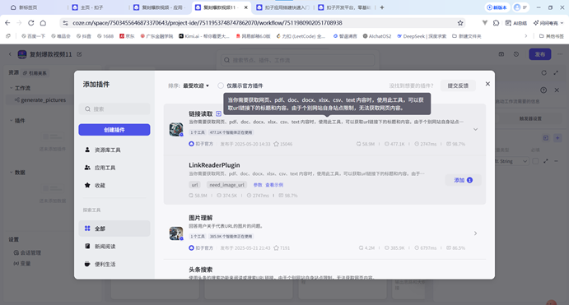Show more bookmarks chevron
569x305 pixels.
pos(526,36)
